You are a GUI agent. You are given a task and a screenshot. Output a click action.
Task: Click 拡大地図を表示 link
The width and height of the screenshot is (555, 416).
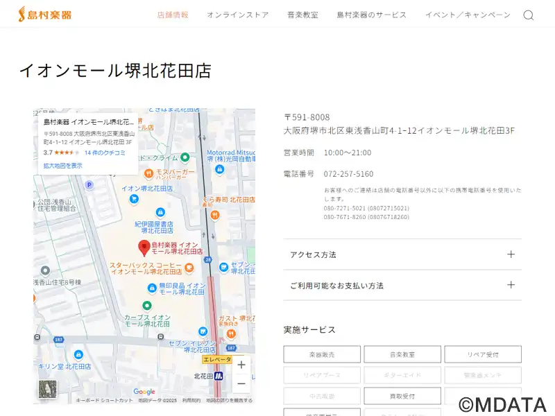(62, 165)
